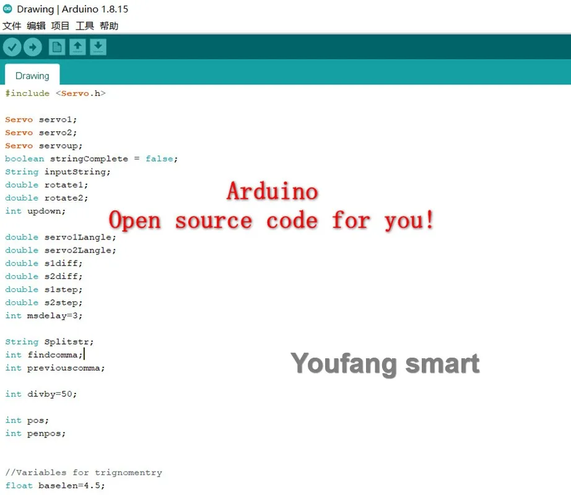Click the Arduino logo in title bar
Image resolution: width=571 pixels, height=495 pixels.
7,9
